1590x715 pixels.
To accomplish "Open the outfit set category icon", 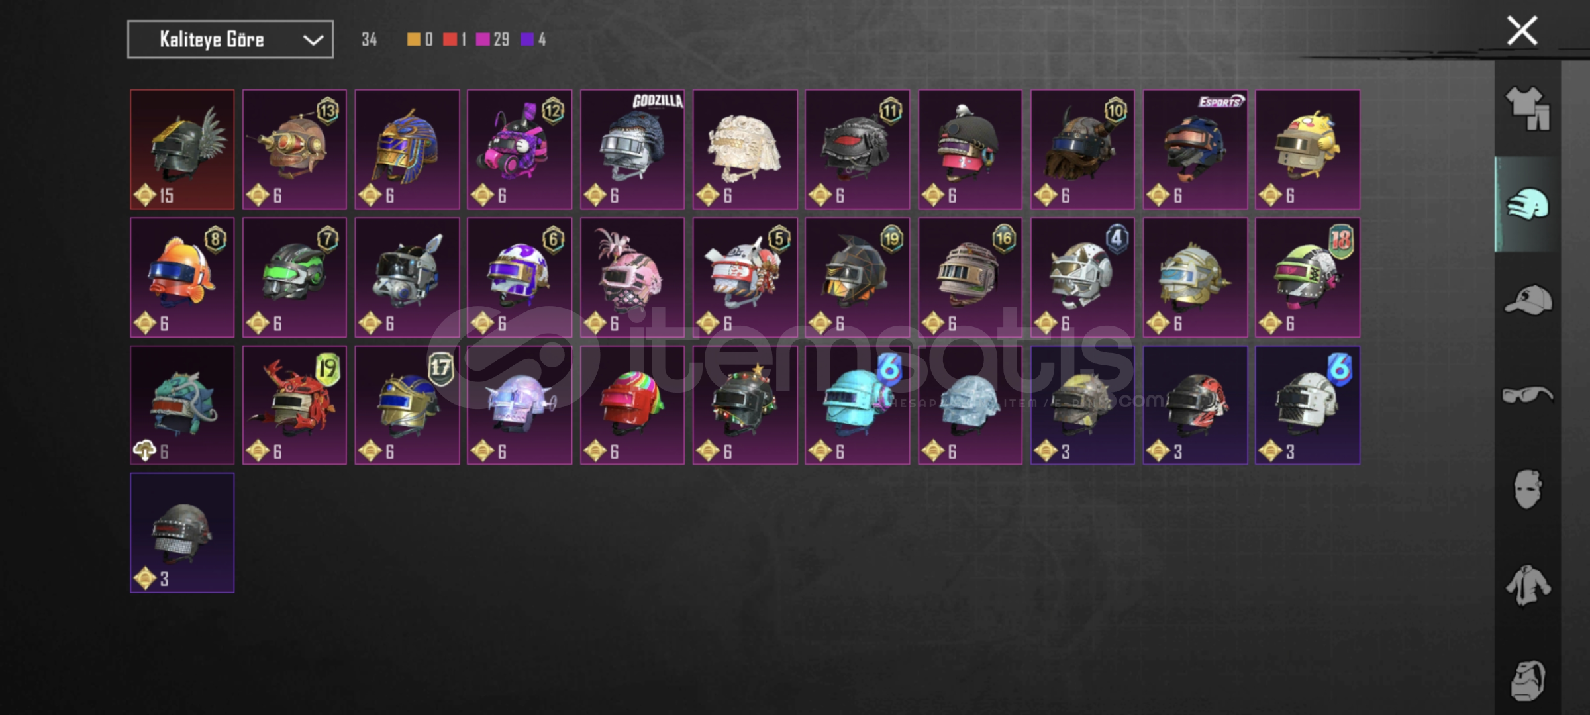I will [x=1528, y=109].
